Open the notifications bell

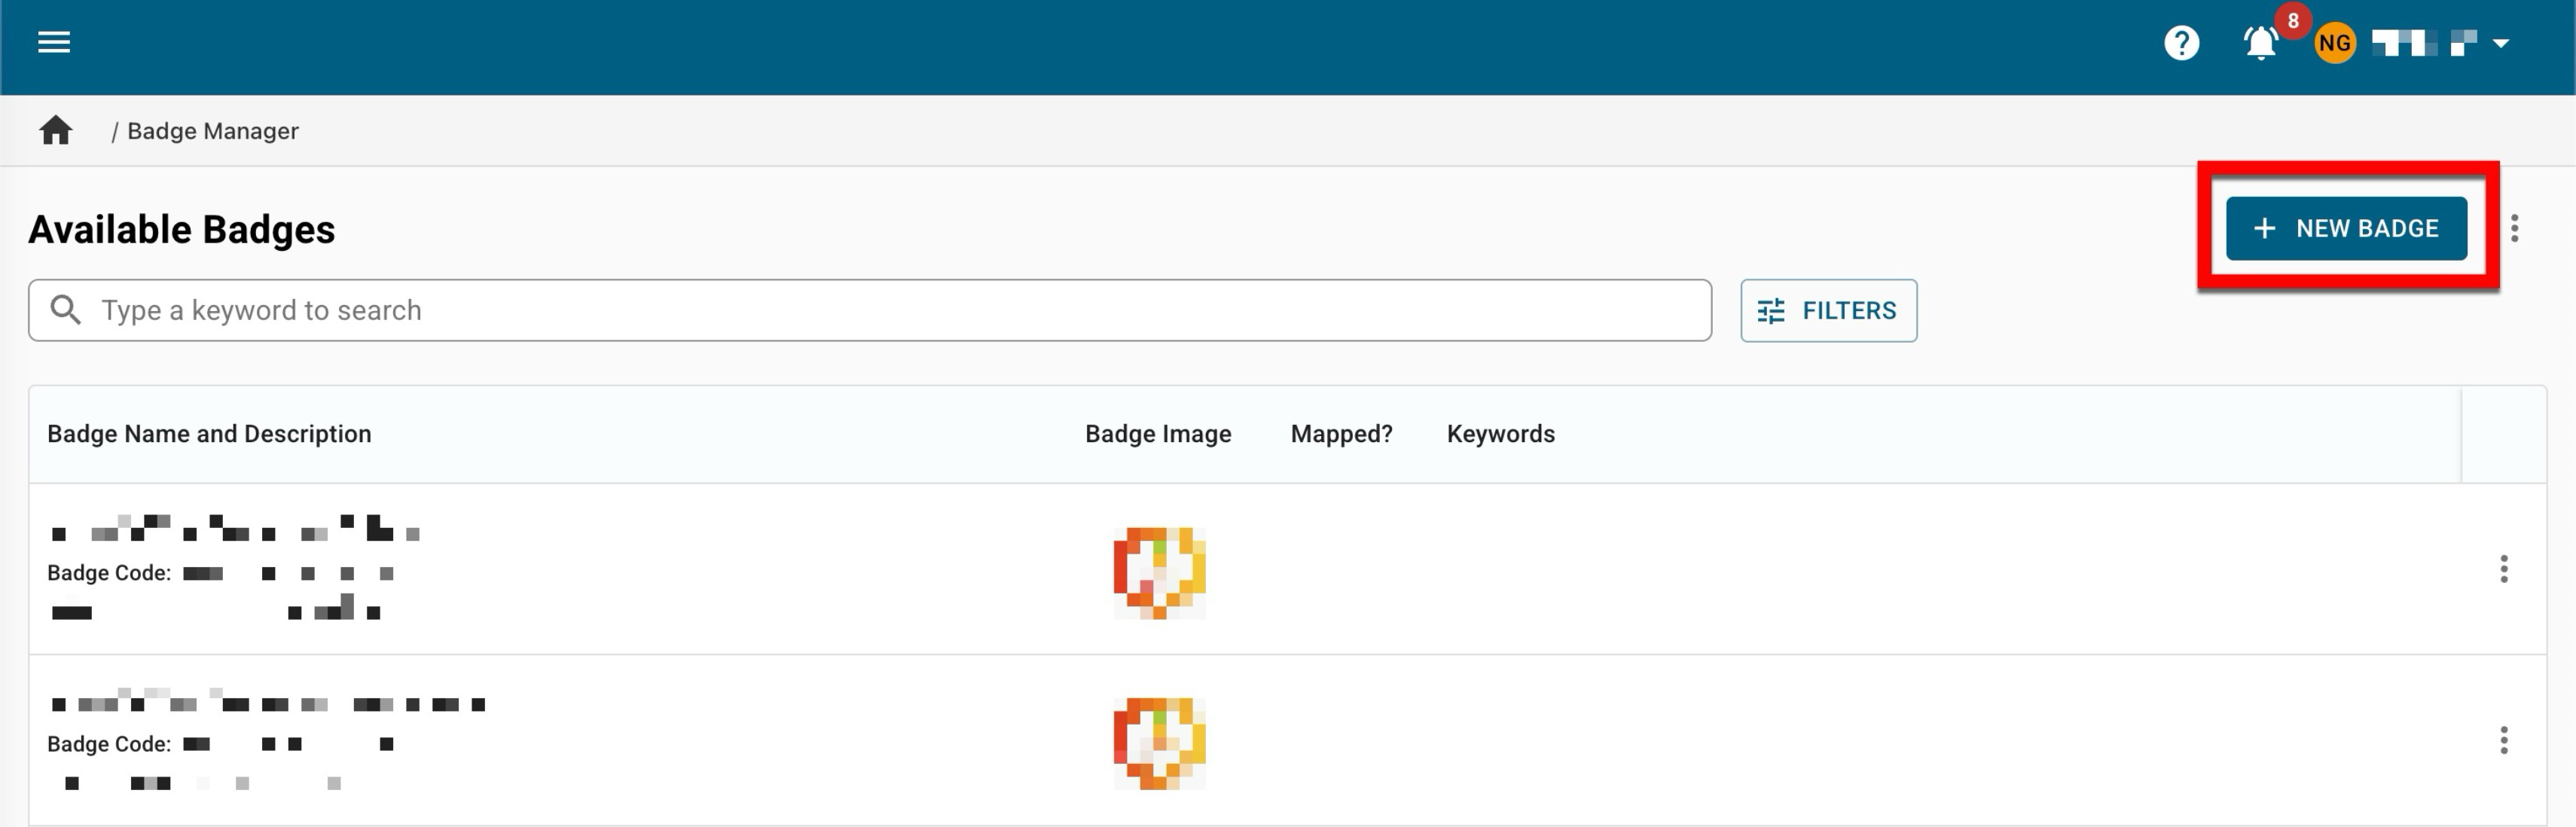click(2260, 43)
